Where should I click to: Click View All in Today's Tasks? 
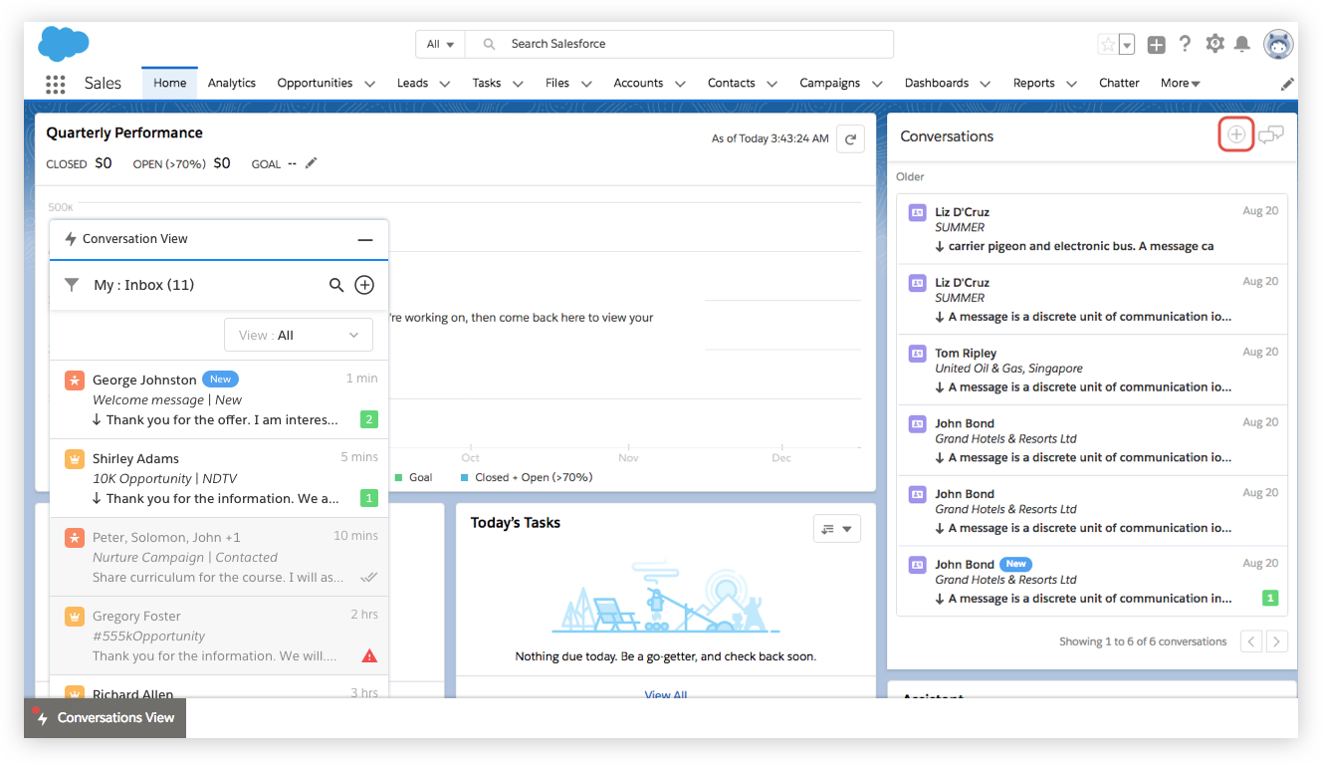click(x=666, y=694)
